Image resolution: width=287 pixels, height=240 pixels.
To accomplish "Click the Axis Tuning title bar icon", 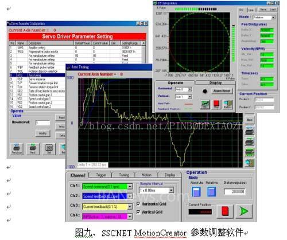I will click(68, 67).
